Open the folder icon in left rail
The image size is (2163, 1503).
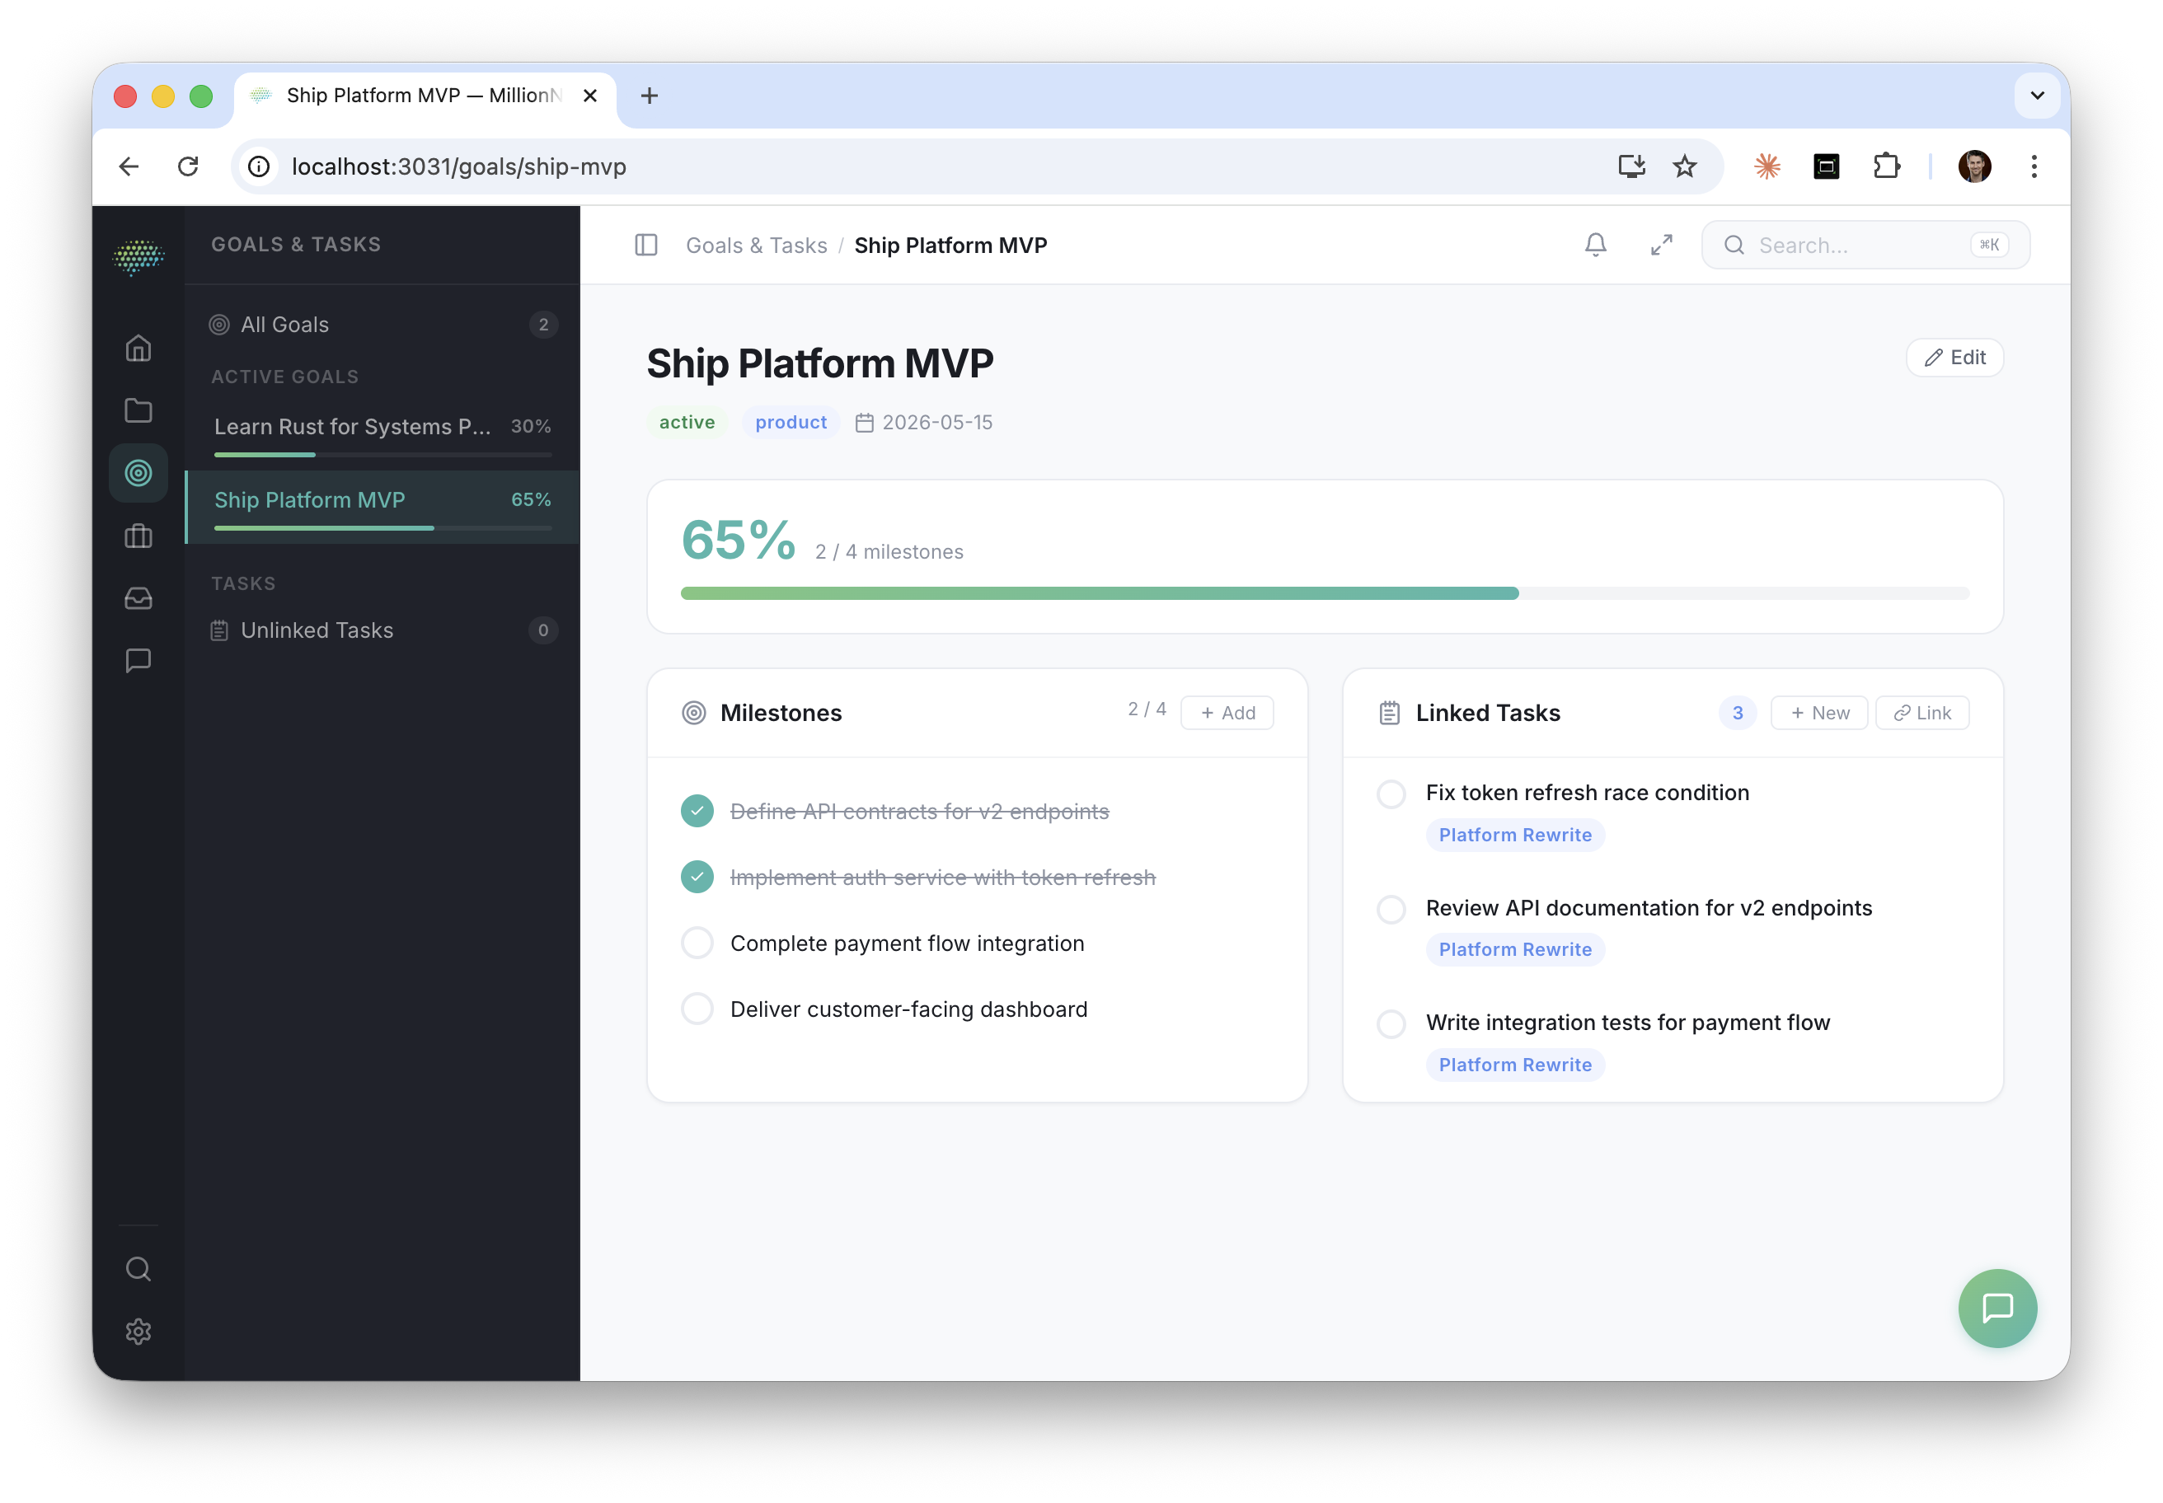click(x=138, y=410)
